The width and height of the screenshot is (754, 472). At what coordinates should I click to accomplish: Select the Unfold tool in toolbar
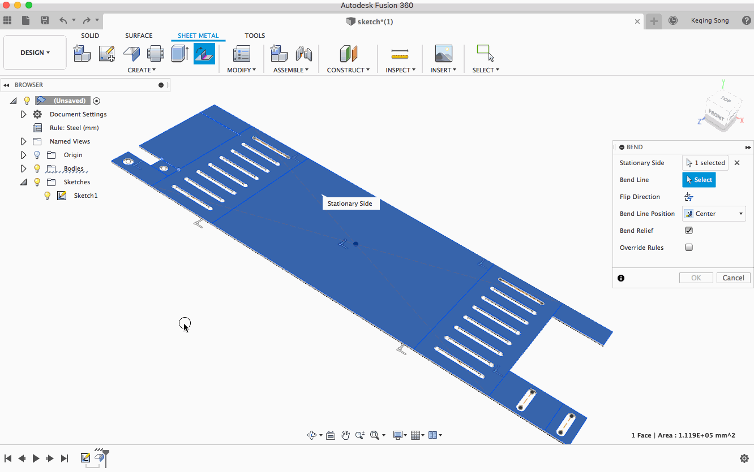156,54
